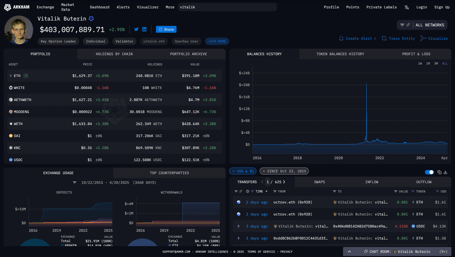The image size is (455, 257).
Task: Click Create Alert + link
Action: (x=358, y=39)
